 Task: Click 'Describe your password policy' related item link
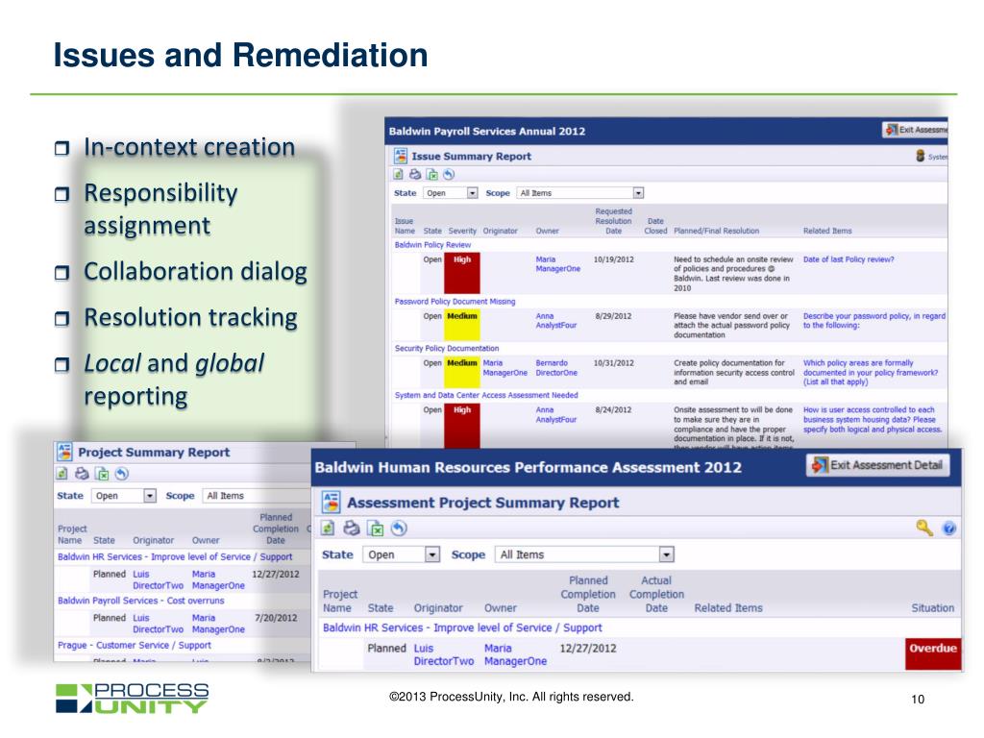873,321
